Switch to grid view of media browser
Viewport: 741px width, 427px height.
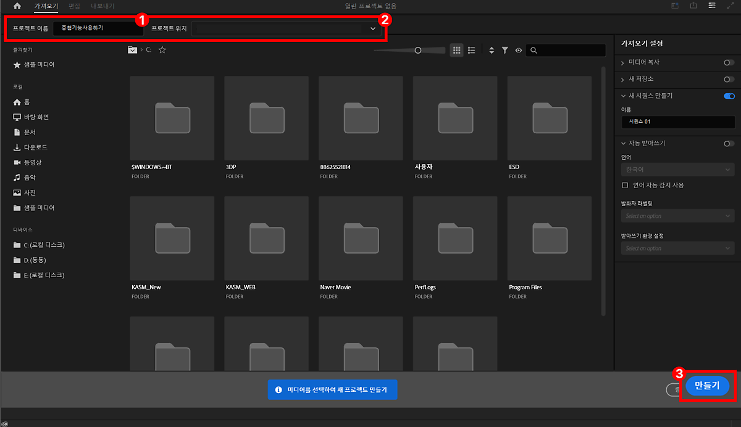(x=456, y=51)
